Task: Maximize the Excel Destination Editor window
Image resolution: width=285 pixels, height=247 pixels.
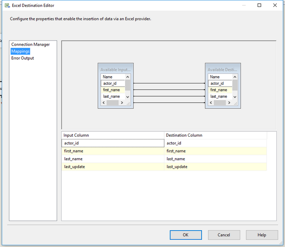Action: [x=259, y=5]
